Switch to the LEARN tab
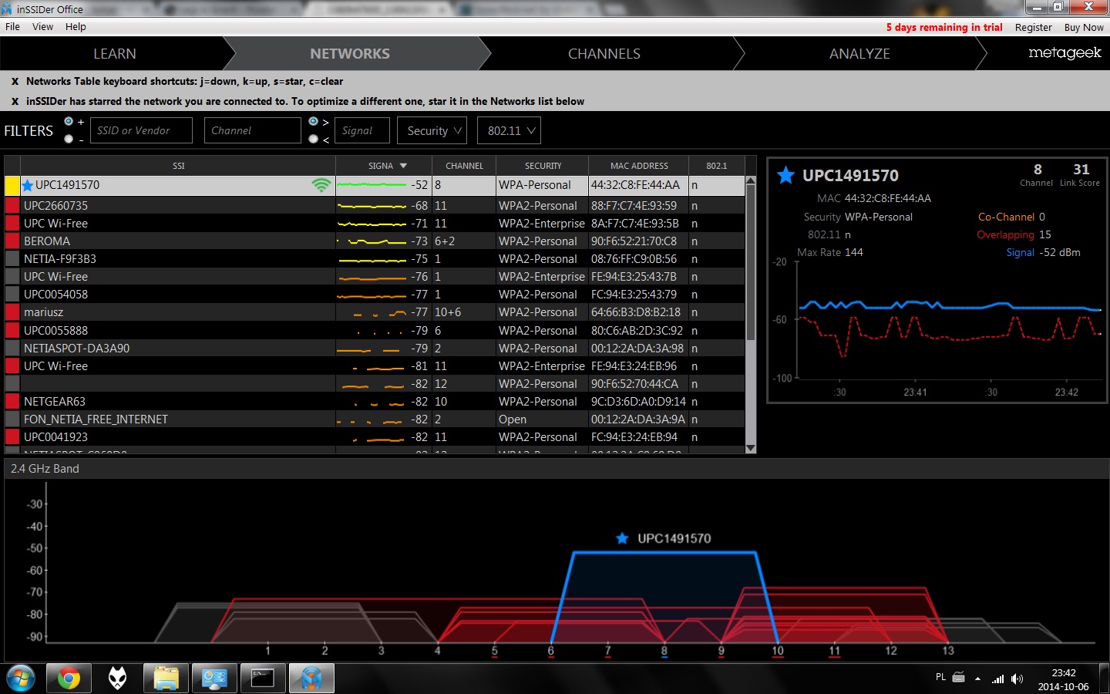 115,54
